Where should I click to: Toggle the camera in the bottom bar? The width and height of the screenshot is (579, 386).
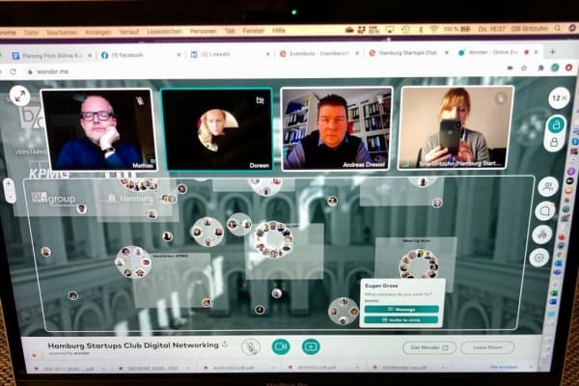click(x=281, y=346)
